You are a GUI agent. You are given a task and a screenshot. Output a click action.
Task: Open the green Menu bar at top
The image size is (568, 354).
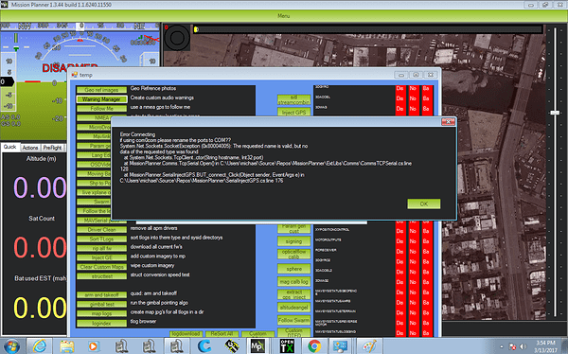284,16
